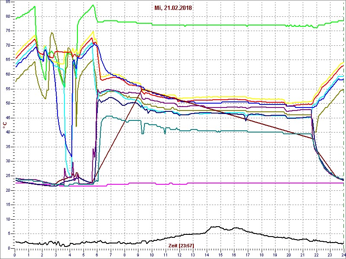346x259 pixels.
Task: Select the bright green top curve at noon
Action: [x=179, y=25]
